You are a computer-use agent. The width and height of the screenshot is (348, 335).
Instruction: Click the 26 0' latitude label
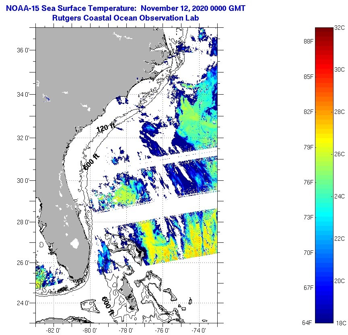tap(23, 263)
